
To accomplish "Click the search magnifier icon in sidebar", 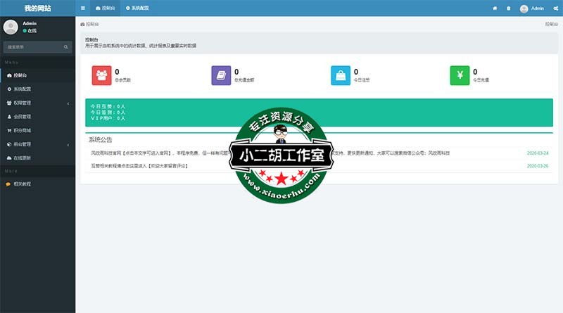I will [66, 47].
